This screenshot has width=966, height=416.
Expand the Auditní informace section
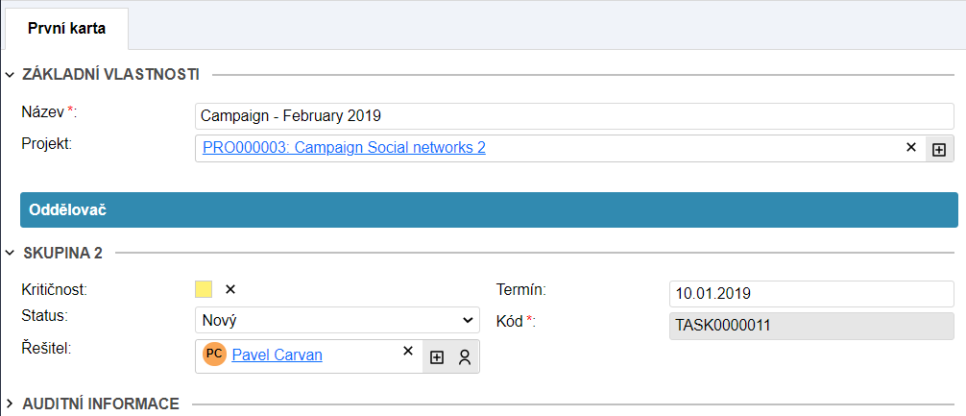point(11,404)
